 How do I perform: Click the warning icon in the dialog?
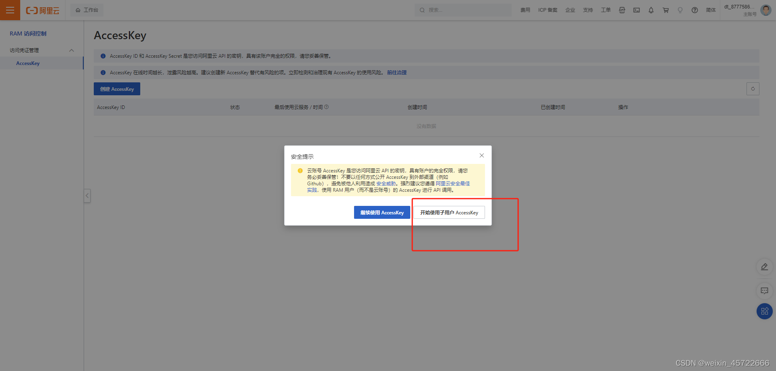[x=300, y=171]
